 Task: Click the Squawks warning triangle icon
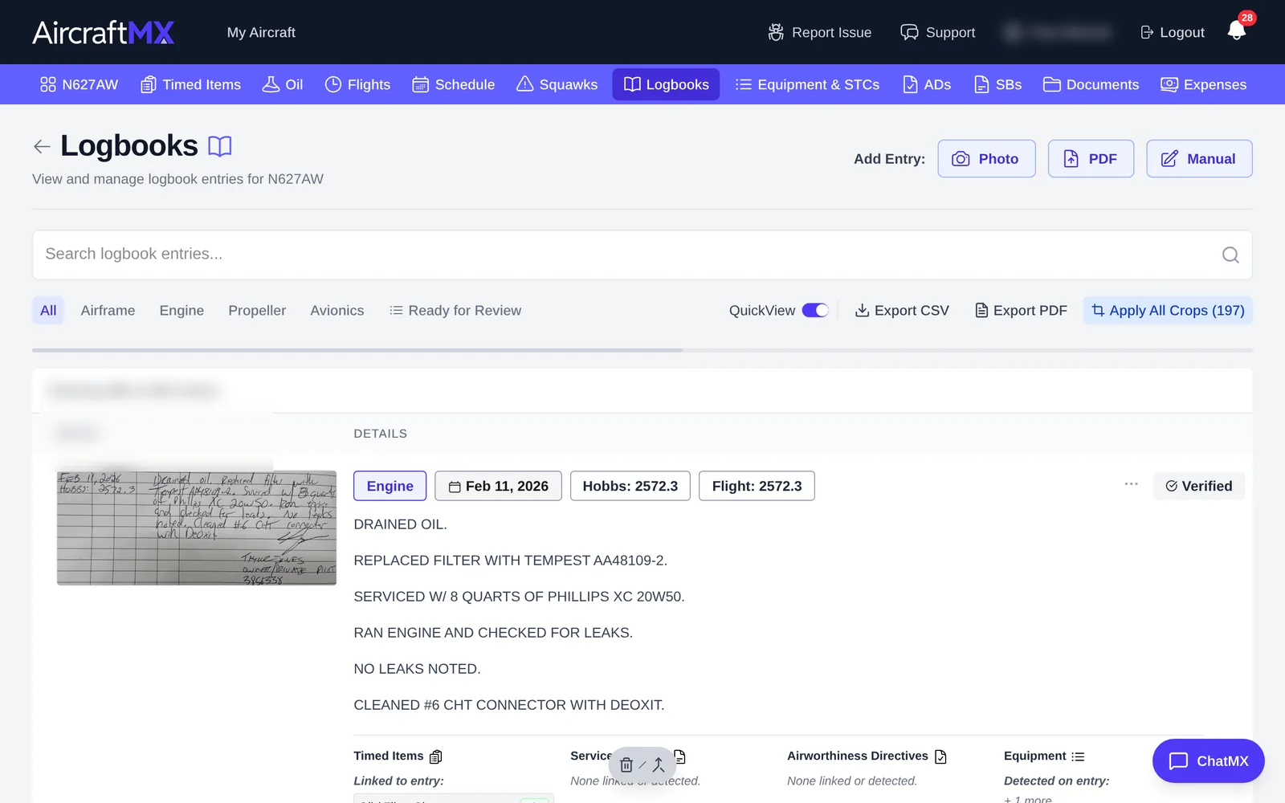524,84
